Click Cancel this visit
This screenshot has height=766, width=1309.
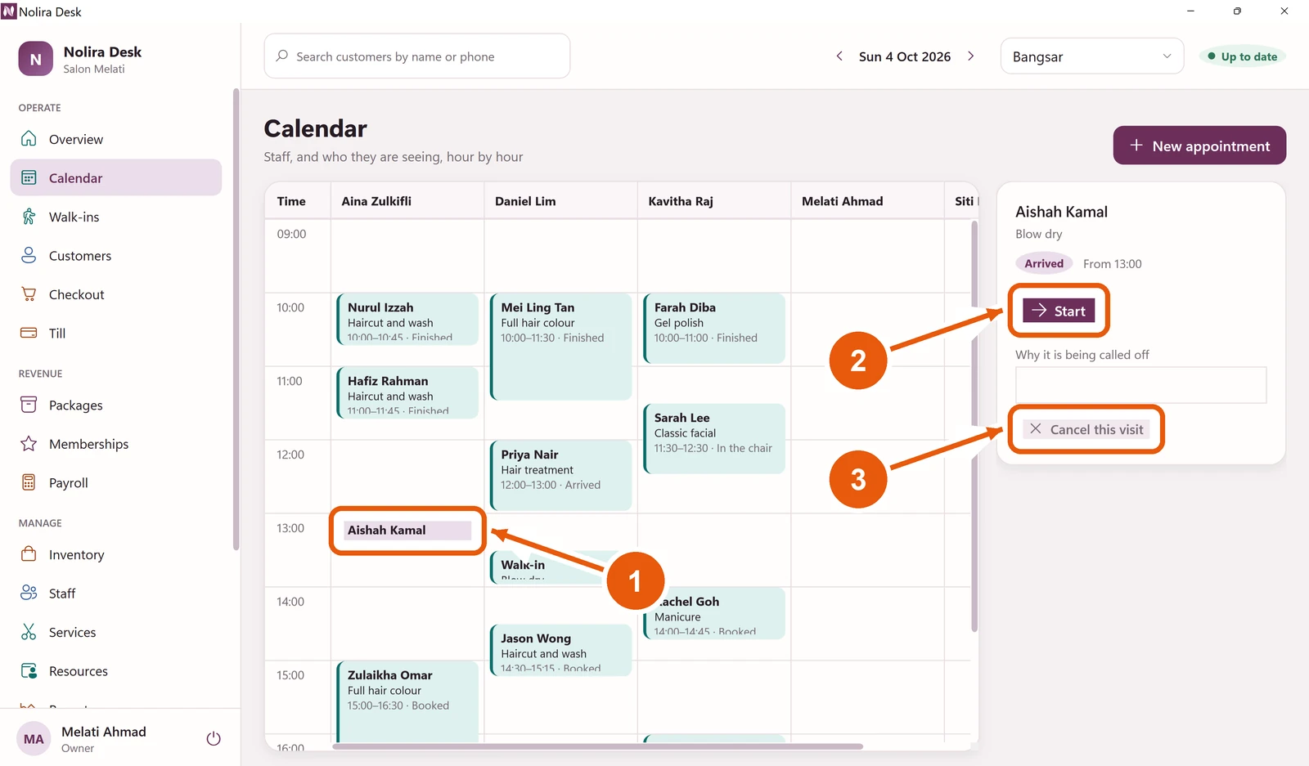(x=1086, y=429)
